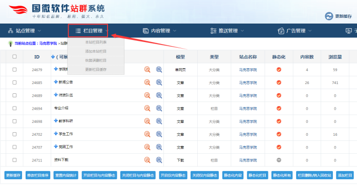Click the orange edit icon in 师资队伍 row

click(148, 95)
